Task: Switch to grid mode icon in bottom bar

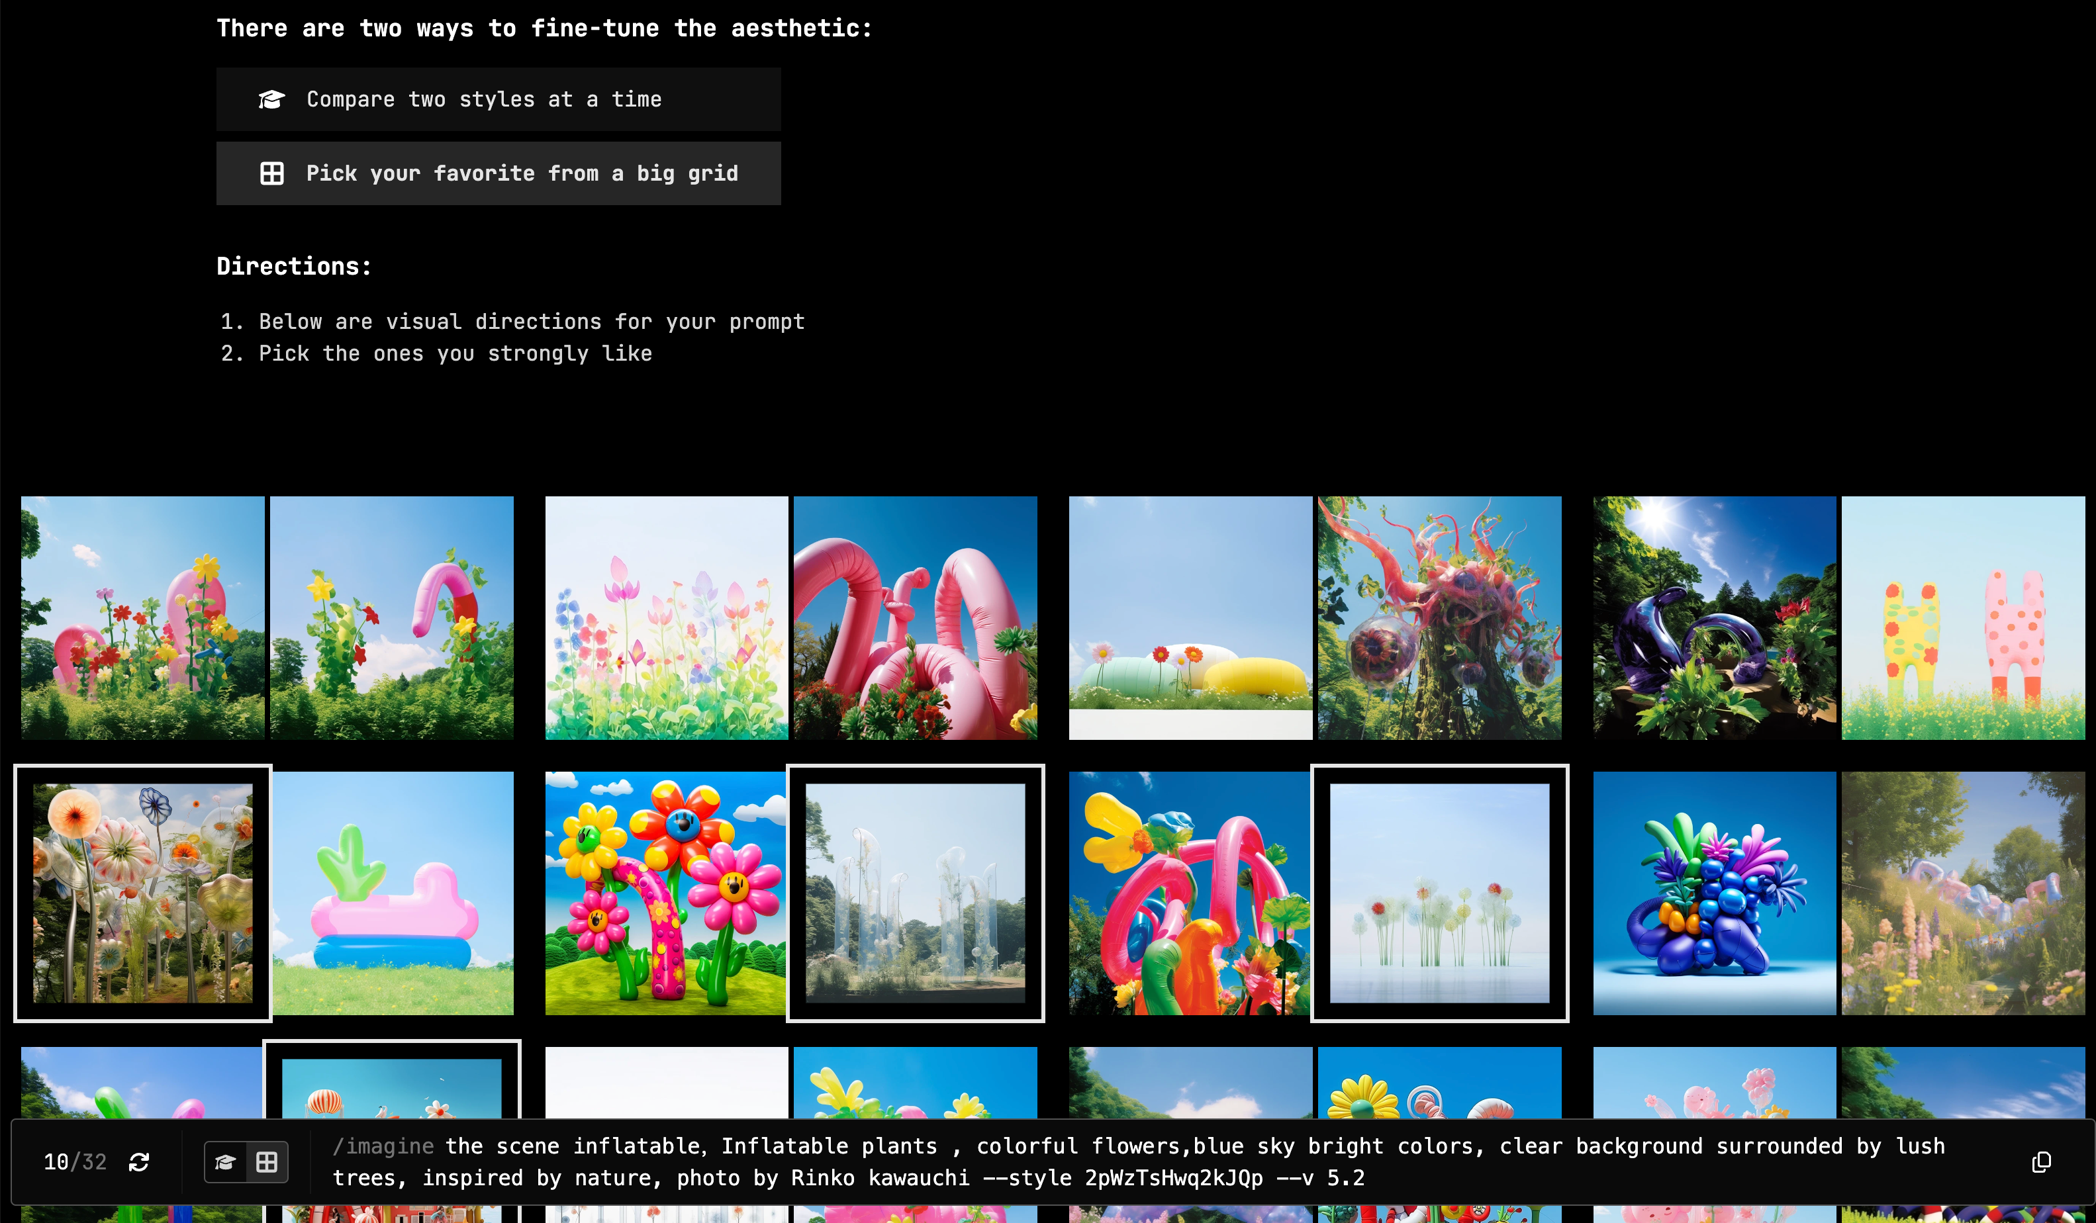Action: (x=267, y=1161)
